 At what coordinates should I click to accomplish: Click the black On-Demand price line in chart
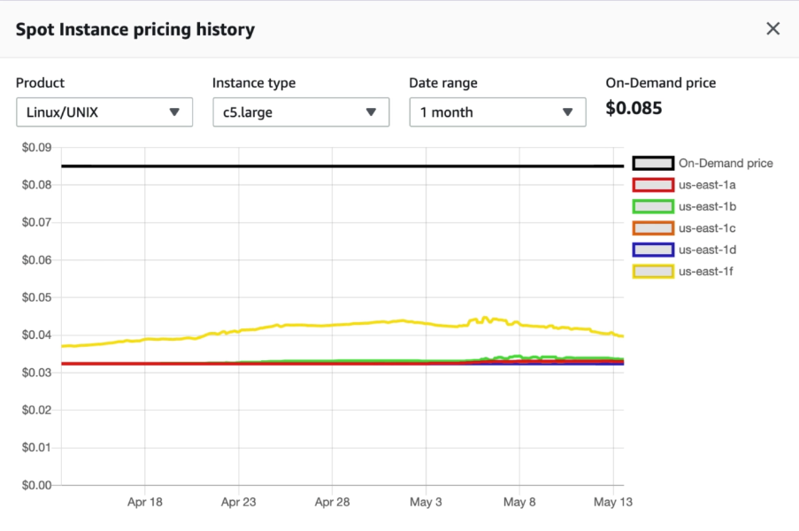(336, 166)
